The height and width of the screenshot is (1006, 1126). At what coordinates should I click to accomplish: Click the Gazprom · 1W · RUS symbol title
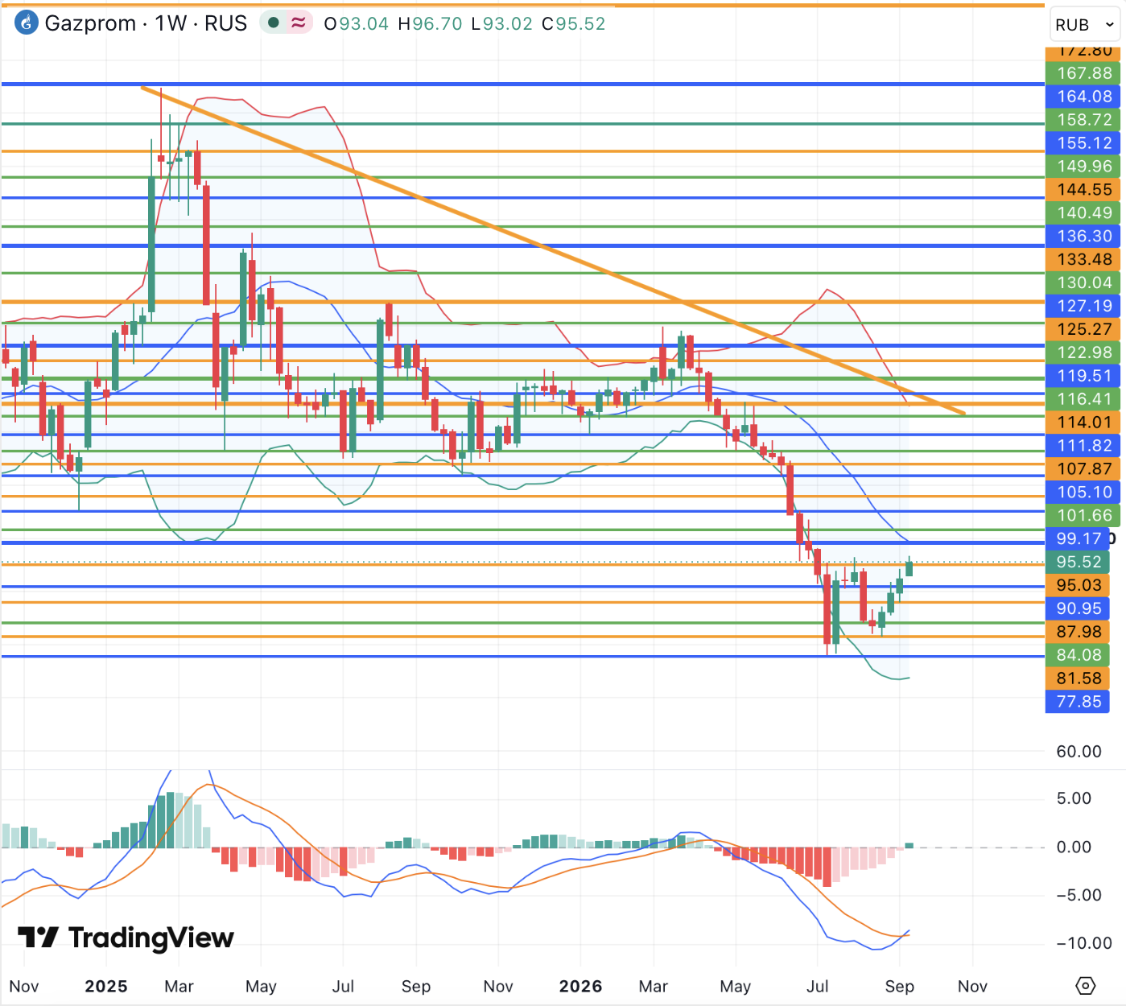tap(146, 23)
